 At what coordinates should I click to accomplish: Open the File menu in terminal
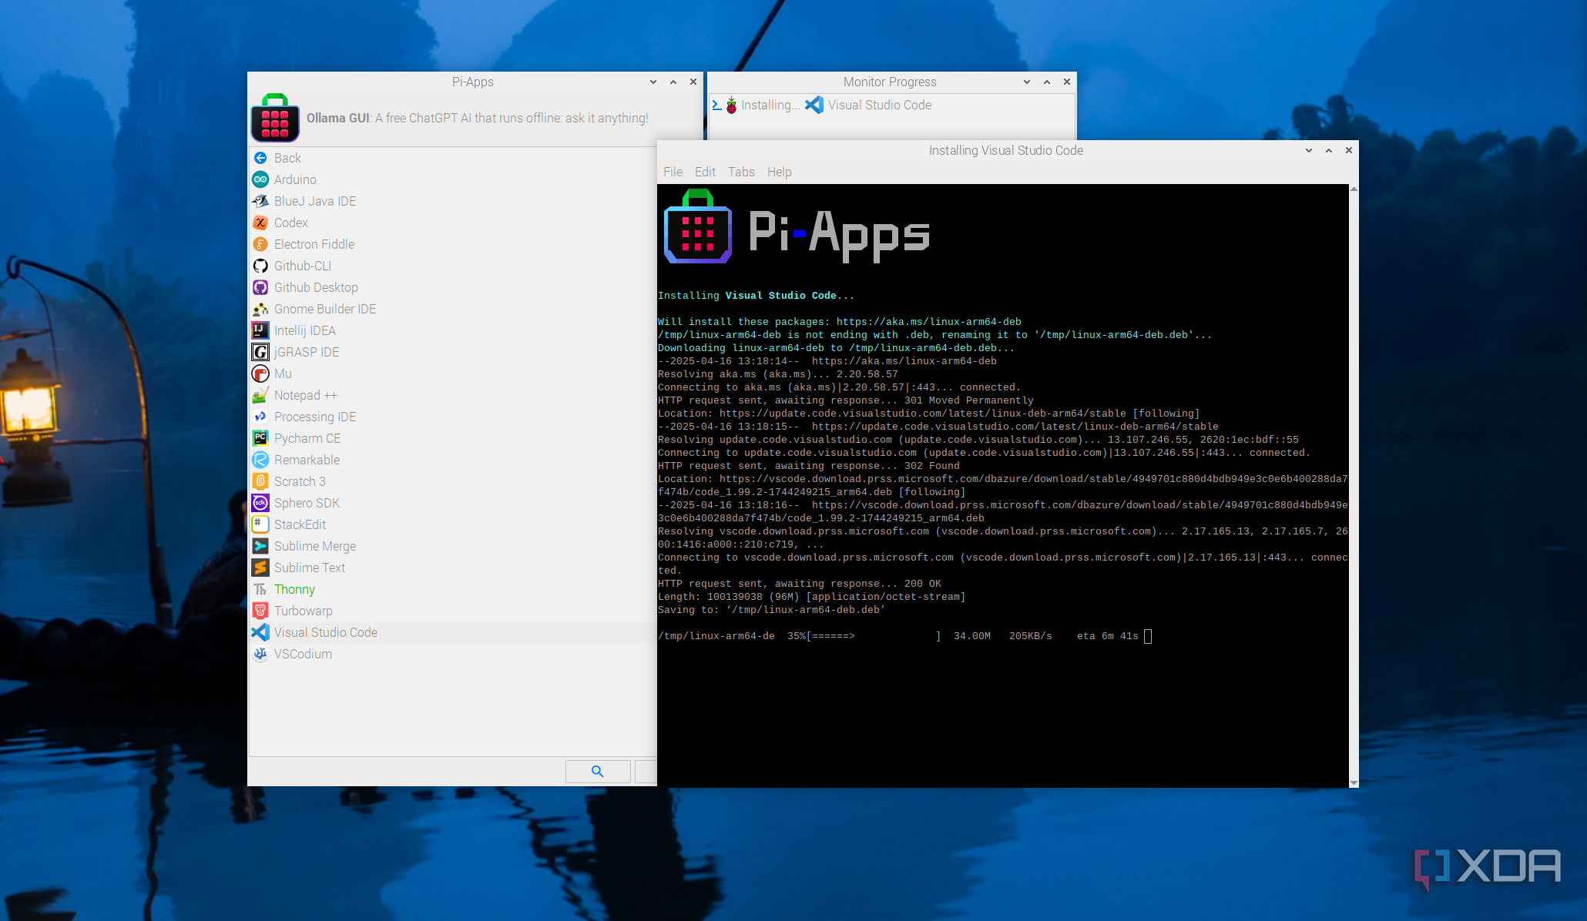(x=673, y=172)
